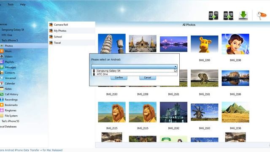Select the elephant photo thumbnail

coord(204,78)
